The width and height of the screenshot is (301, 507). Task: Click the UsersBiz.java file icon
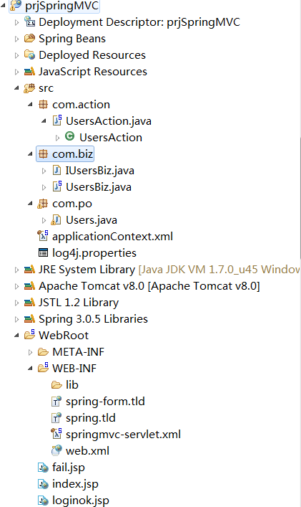point(57,186)
